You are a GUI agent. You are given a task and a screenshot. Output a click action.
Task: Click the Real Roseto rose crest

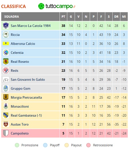6,61
